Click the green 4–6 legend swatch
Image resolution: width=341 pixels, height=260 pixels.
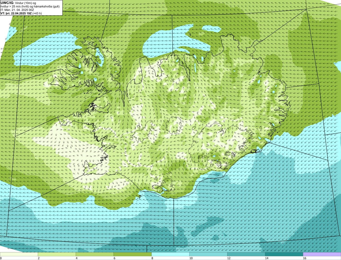pos(95,254)
